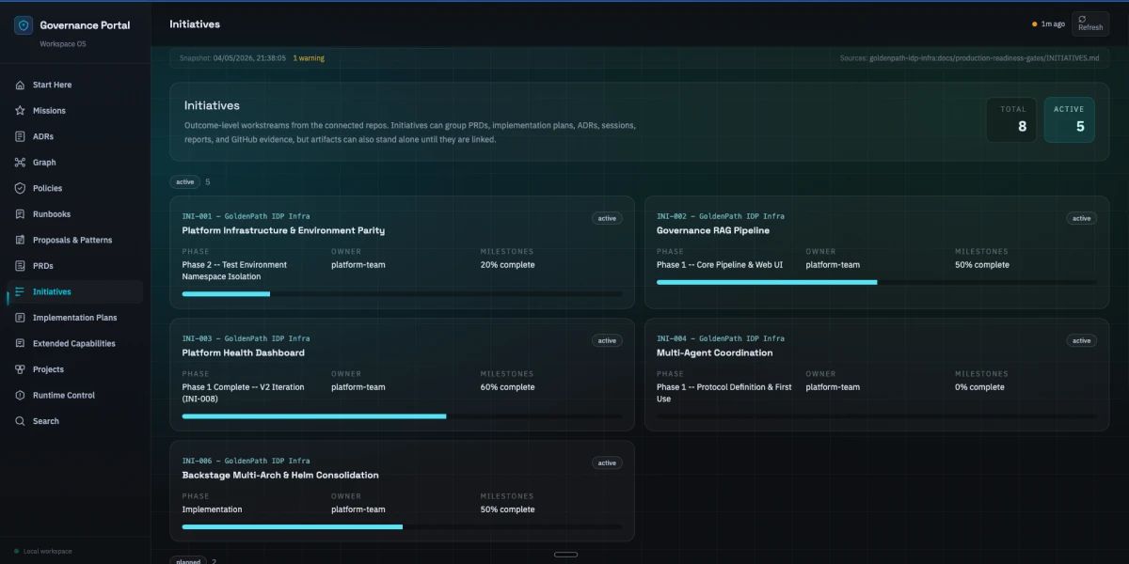Click Proposals & Patterns icon
Viewport: 1129px width, 564px height.
[20, 240]
